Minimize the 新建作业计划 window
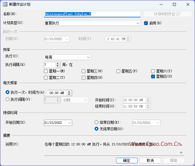This screenshot has height=166, width=195. (x=161, y=4)
